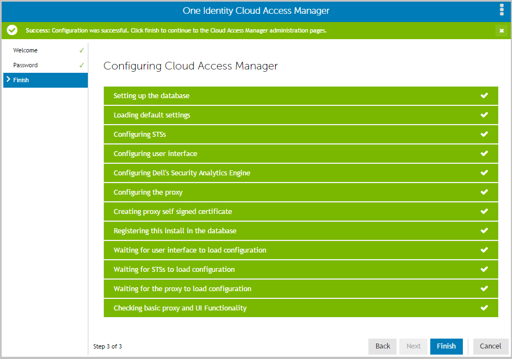The width and height of the screenshot is (512, 359).
Task: Click the disabled Next button
Action: click(413, 346)
